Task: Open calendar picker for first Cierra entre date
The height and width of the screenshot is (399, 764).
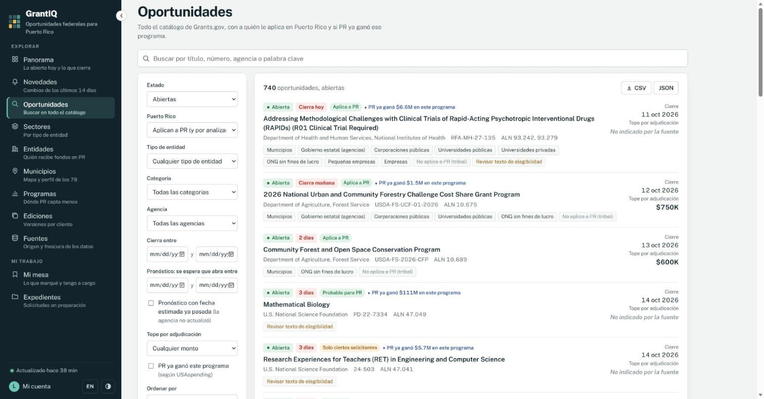Action: [x=182, y=254]
